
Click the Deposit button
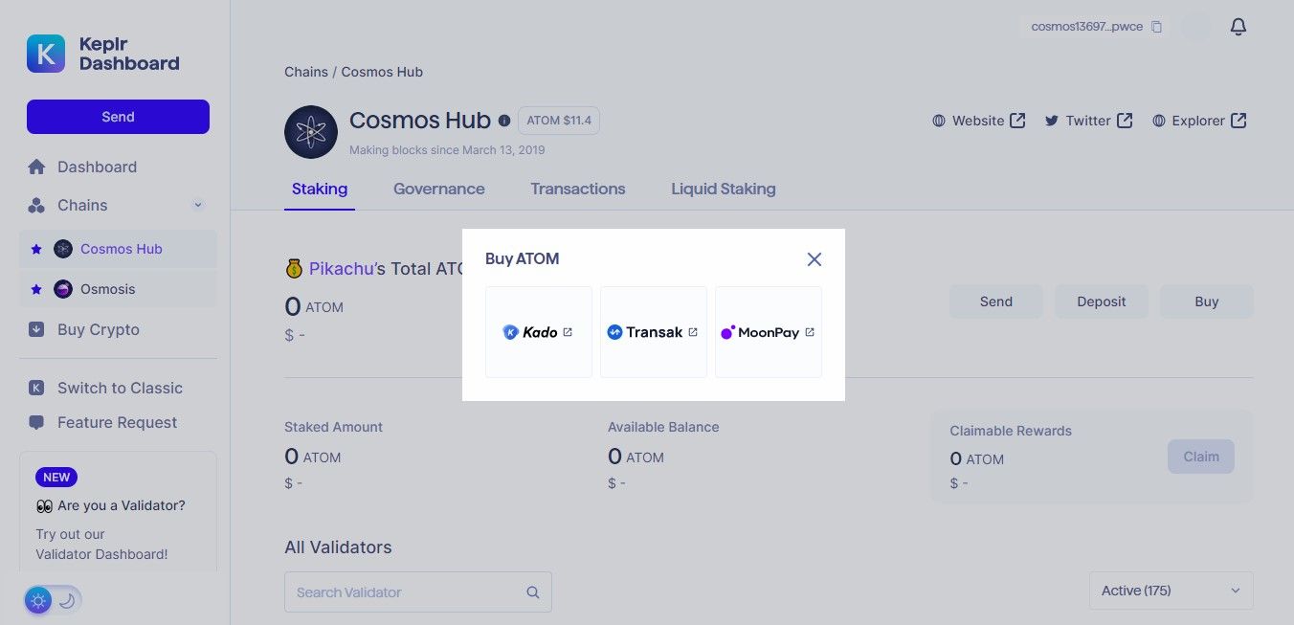click(x=1102, y=301)
